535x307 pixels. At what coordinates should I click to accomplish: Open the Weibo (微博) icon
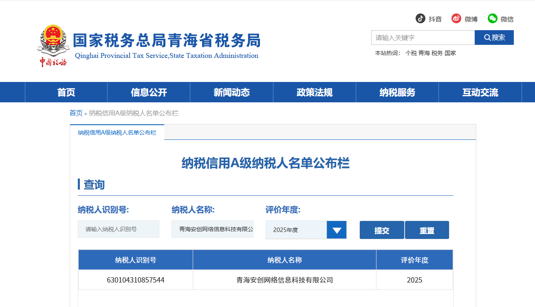[456, 19]
